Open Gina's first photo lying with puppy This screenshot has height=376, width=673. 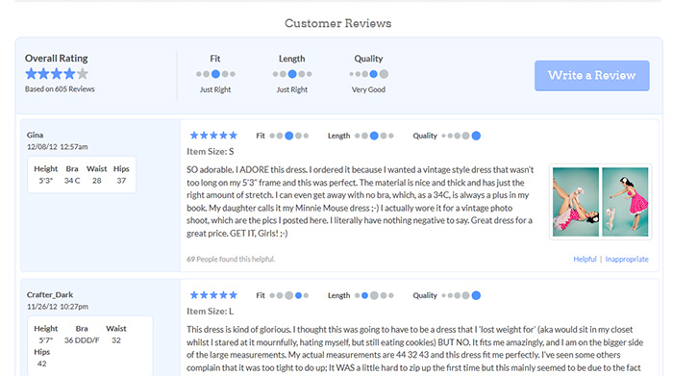pos(576,202)
